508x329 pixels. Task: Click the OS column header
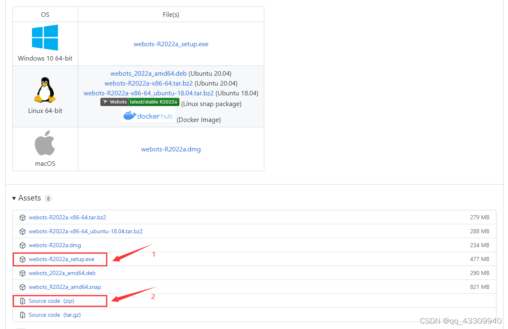coord(45,15)
